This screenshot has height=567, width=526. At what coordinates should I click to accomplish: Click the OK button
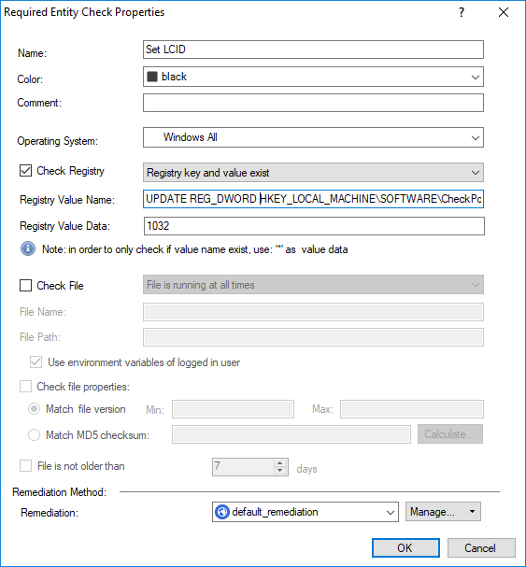pos(405,547)
